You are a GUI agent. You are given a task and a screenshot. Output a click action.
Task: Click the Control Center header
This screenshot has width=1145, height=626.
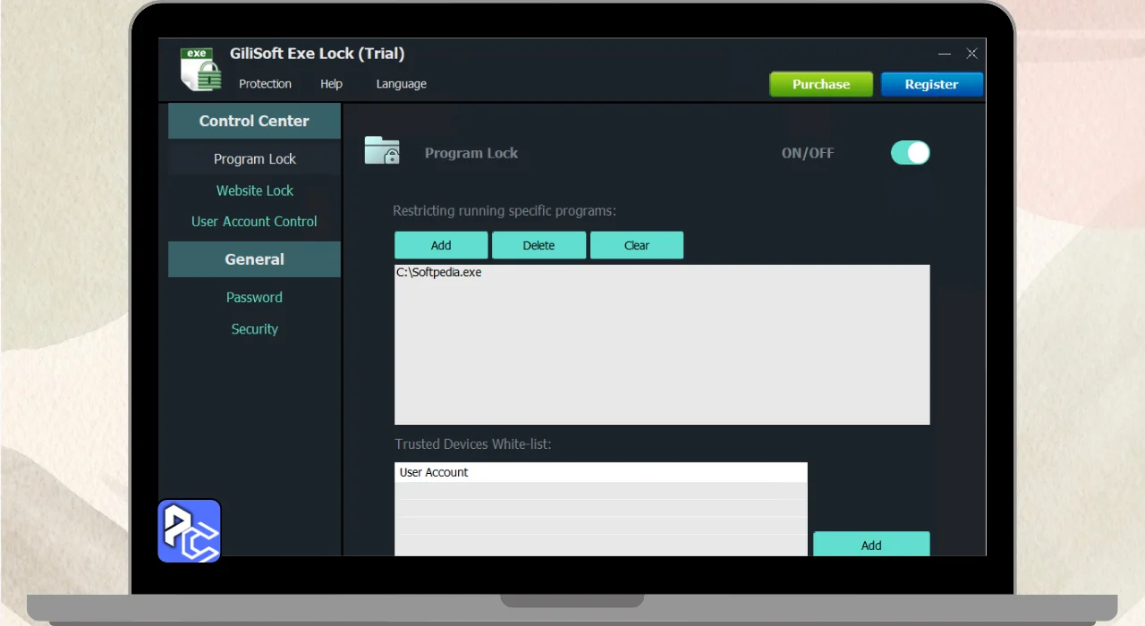254,121
